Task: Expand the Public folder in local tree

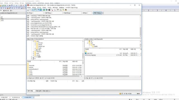Action: (35, 48)
